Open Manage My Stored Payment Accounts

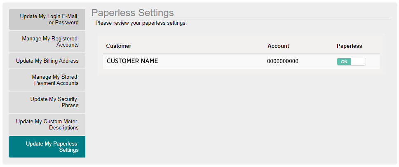pyautogui.click(x=47, y=80)
